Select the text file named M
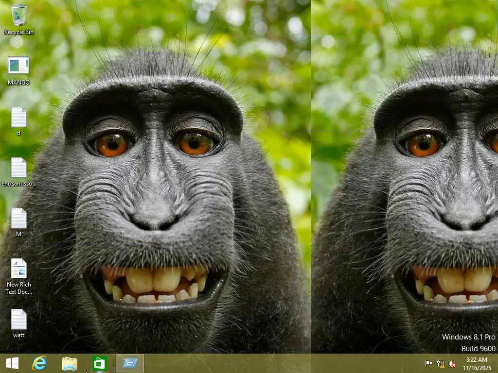The image size is (498, 373). coord(19,222)
